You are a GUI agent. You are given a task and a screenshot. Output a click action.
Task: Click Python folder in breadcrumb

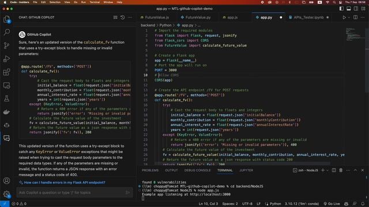click(165, 25)
